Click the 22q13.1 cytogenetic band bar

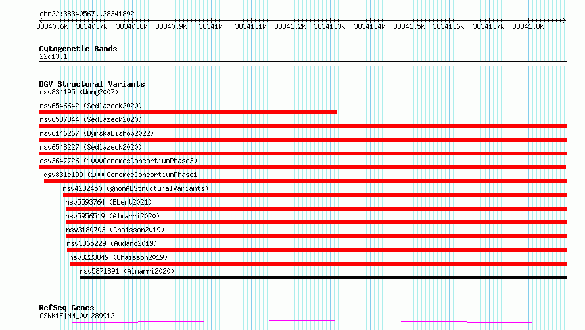pos(302,64)
